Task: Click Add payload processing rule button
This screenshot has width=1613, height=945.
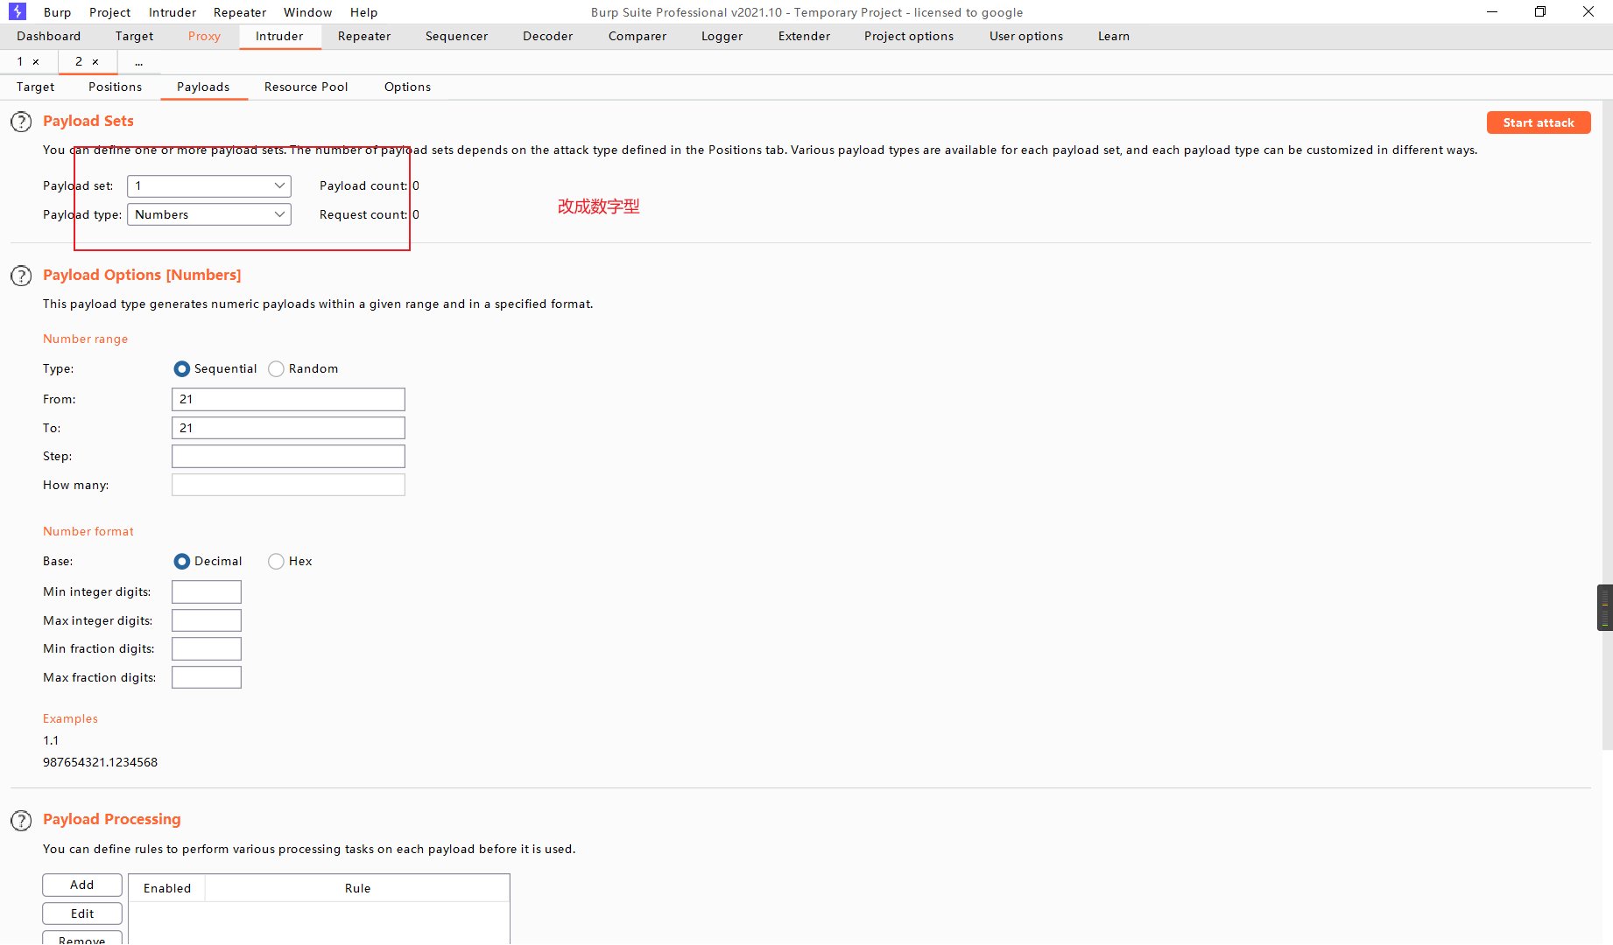Action: pyautogui.click(x=82, y=885)
